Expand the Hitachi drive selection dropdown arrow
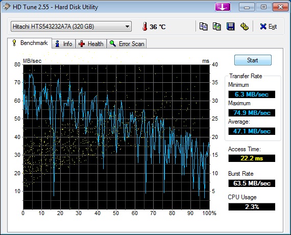The width and height of the screenshot is (291, 235). pos(127,27)
